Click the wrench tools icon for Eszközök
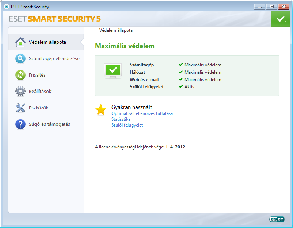293x228 pixels. coord(20,108)
